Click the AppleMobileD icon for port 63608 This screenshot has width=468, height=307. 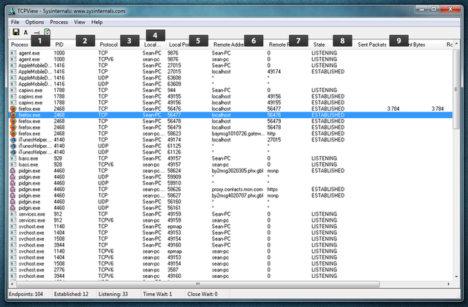point(13,78)
